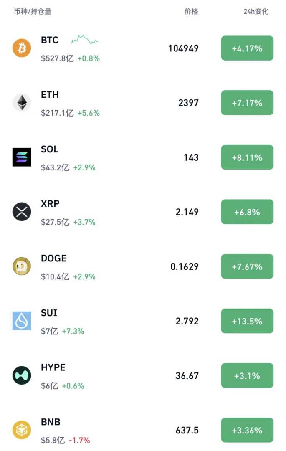Viewport: 286px width, 451px height.
Task: Click the Dogecoin icon
Action: point(22,266)
